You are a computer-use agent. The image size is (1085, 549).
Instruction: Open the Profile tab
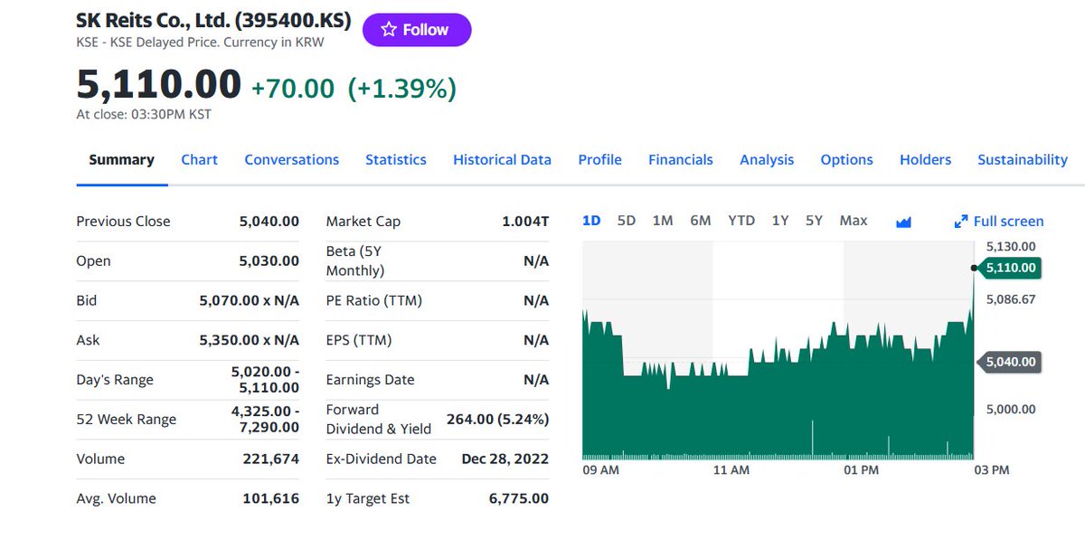tap(599, 159)
